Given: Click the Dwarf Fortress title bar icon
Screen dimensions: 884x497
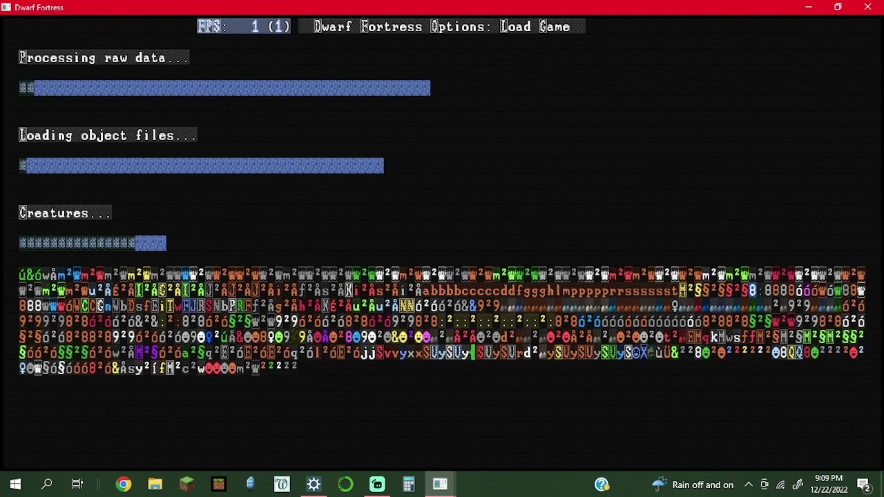Looking at the screenshot, I should [x=6, y=7].
